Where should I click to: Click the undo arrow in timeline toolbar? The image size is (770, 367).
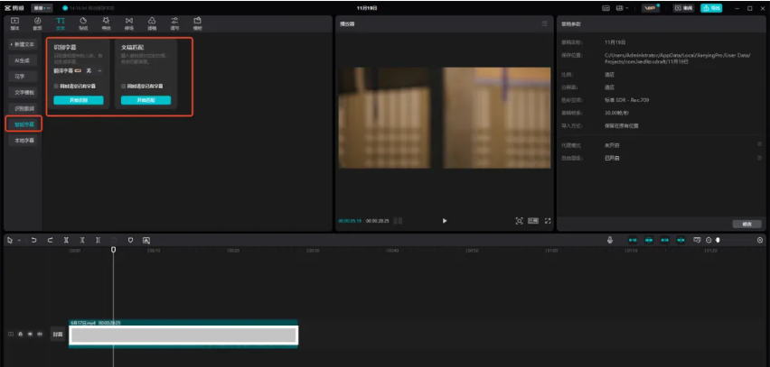[x=34, y=241]
